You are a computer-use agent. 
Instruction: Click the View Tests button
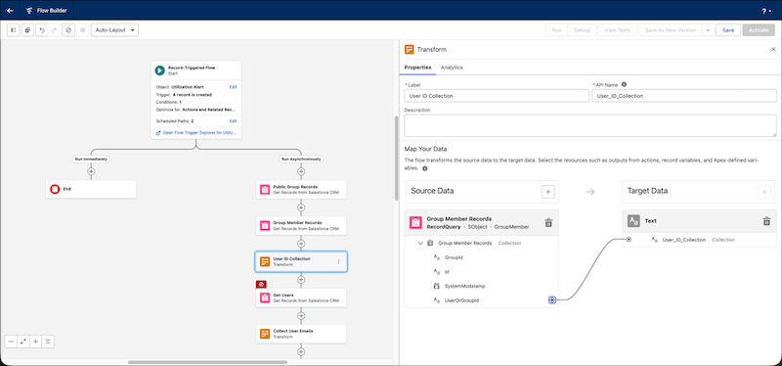[x=617, y=30]
